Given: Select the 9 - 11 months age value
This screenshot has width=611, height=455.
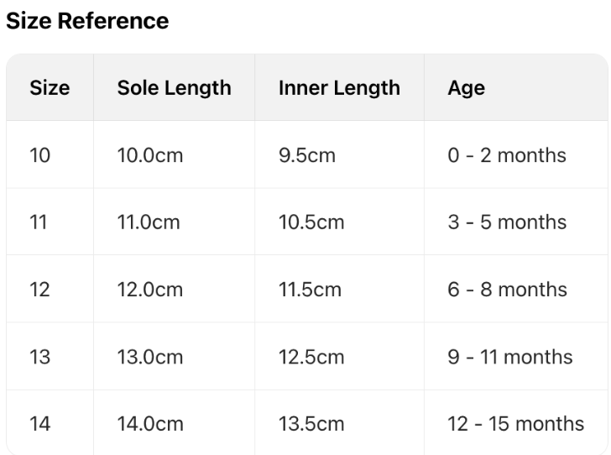Looking at the screenshot, I should (x=510, y=357).
